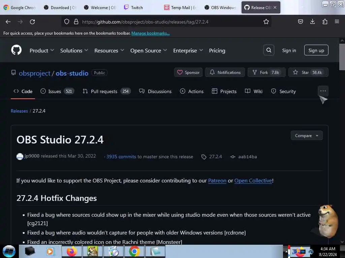Expand the Open Source dropdown
This screenshot has width=345, height=258.
[x=149, y=50]
